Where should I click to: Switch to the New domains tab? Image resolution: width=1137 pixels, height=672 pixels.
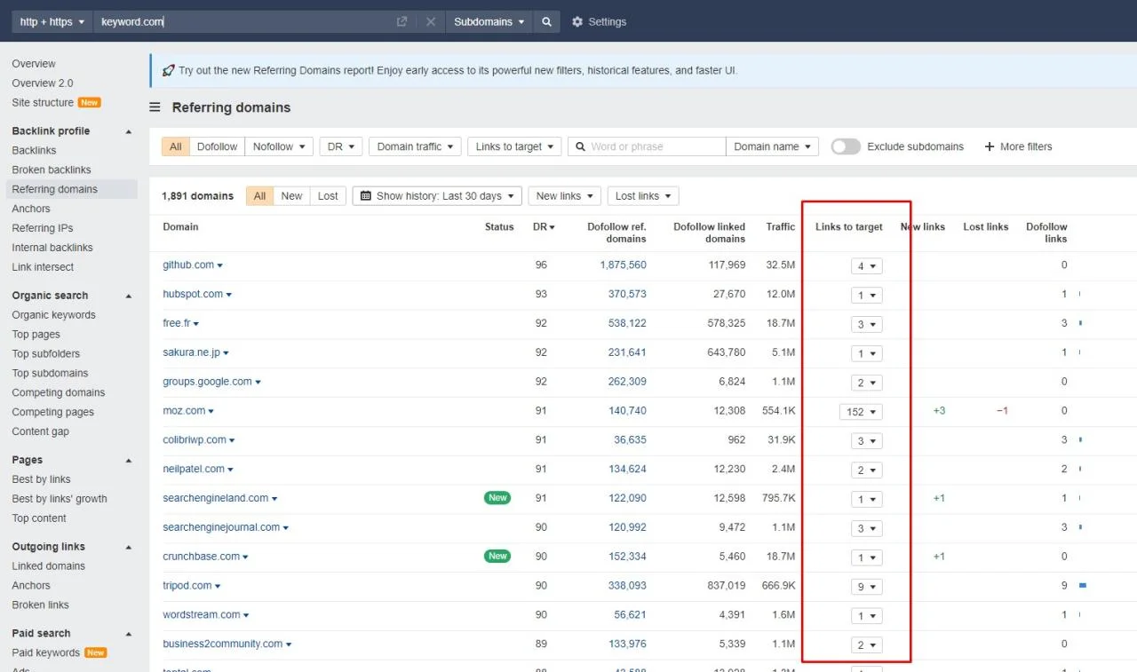click(291, 195)
